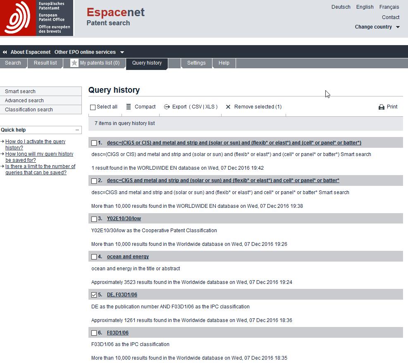The image size is (408, 363).
Task: Switch to the Search tab
Action: [13, 63]
